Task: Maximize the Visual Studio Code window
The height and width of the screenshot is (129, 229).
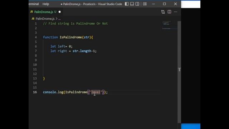Action: 165,4
